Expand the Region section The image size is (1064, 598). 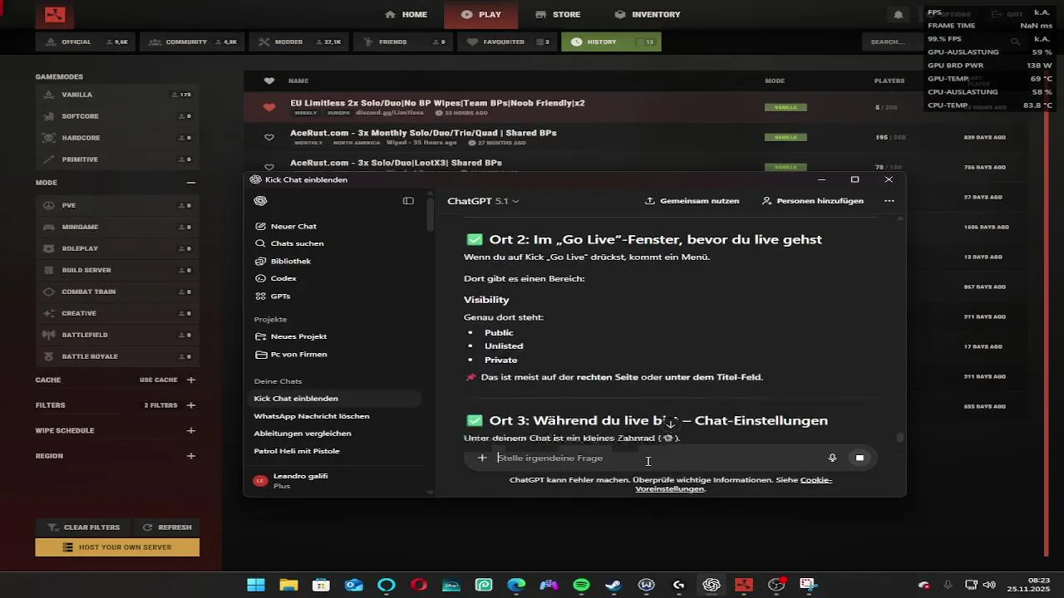[x=191, y=456]
